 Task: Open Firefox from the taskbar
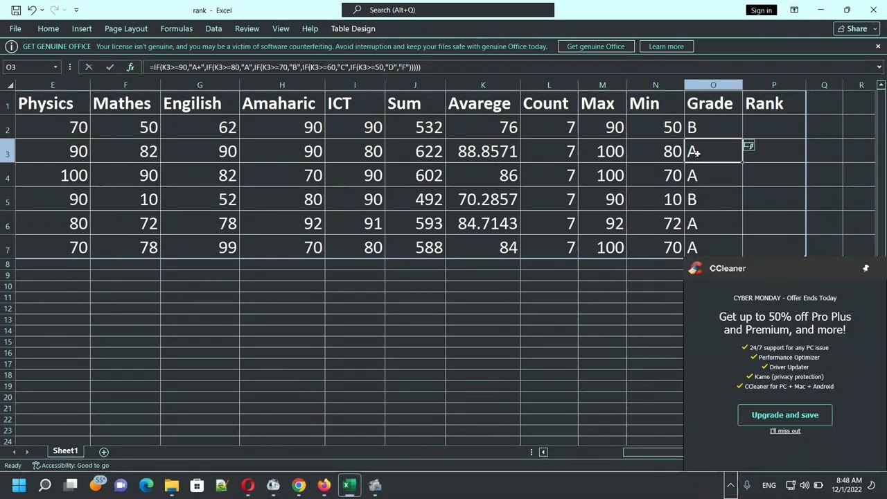[x=324, y=485]
